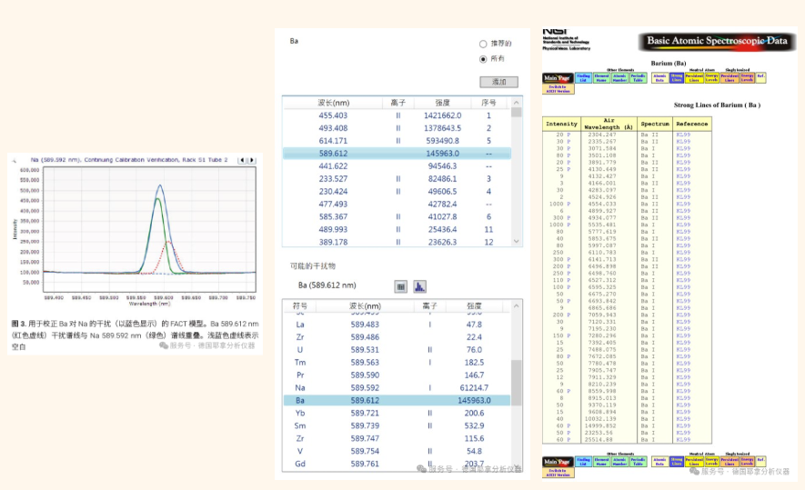Sort by 波长(nm) column header in the upper table

tap(332, 103)
